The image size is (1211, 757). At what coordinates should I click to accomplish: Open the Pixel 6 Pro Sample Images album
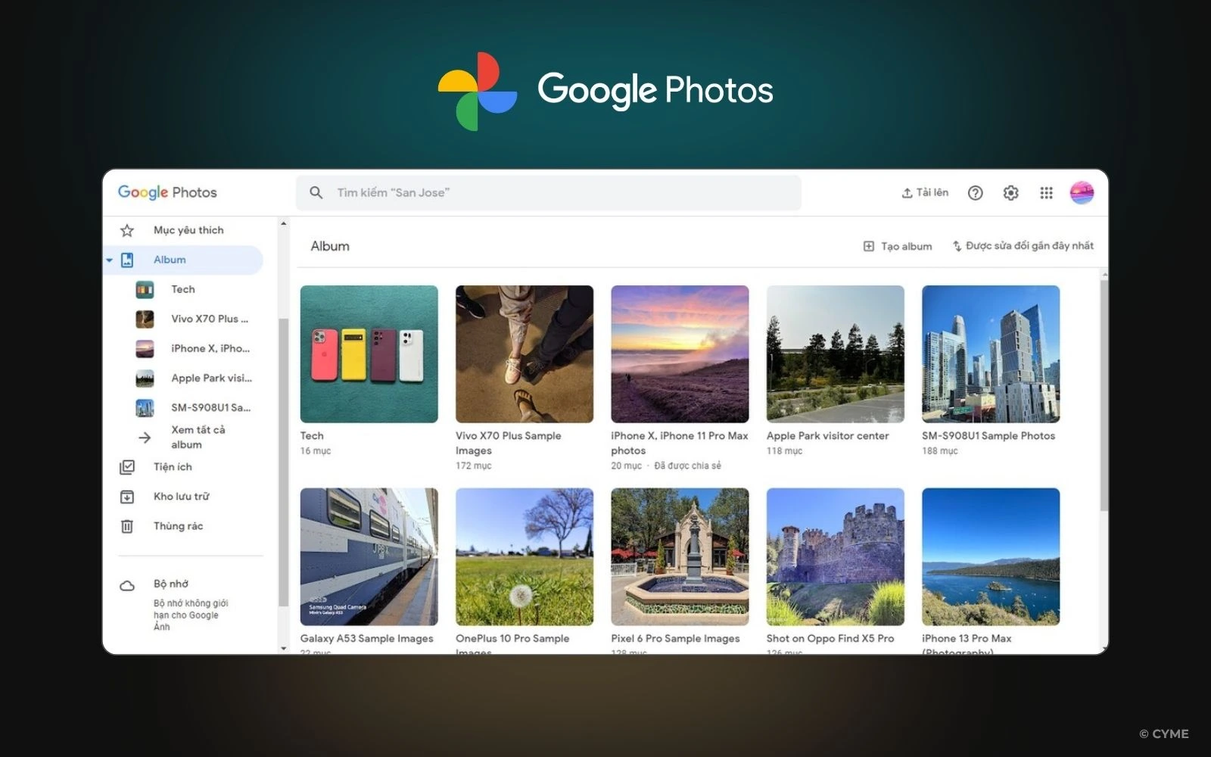(679, 556)
